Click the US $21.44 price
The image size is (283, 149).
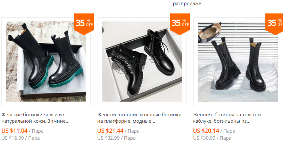[110, 131]
